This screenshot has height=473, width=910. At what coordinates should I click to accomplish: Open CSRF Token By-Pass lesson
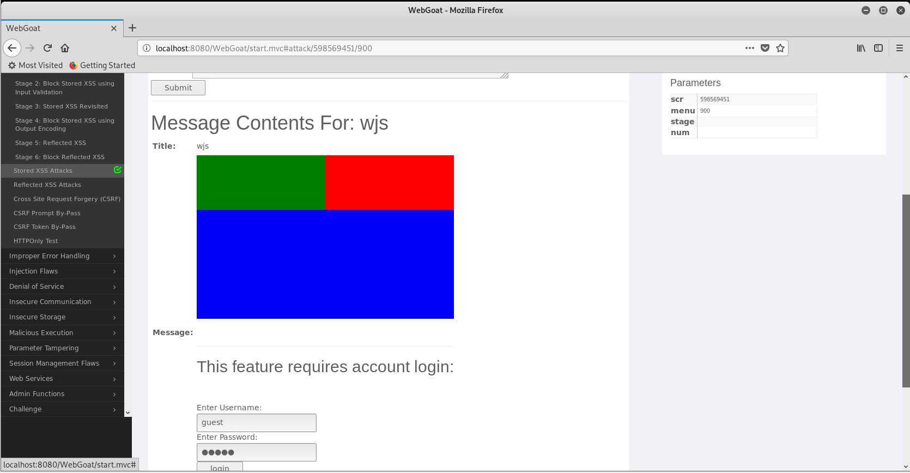44,227
